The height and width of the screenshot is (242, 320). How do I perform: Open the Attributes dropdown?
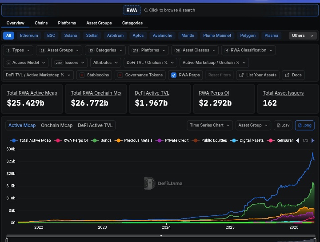point(105,63)
